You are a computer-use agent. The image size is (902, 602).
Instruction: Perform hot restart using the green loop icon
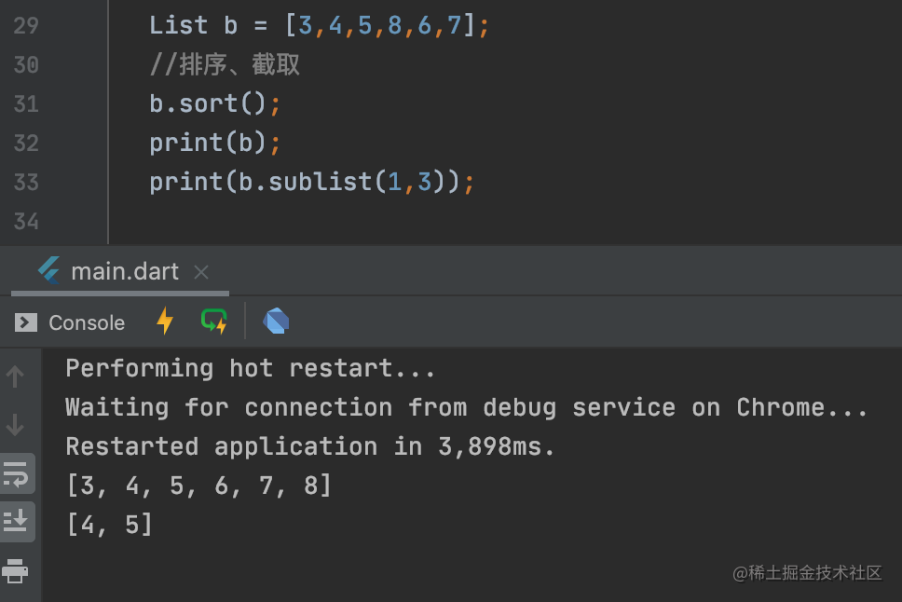[213, 322]
